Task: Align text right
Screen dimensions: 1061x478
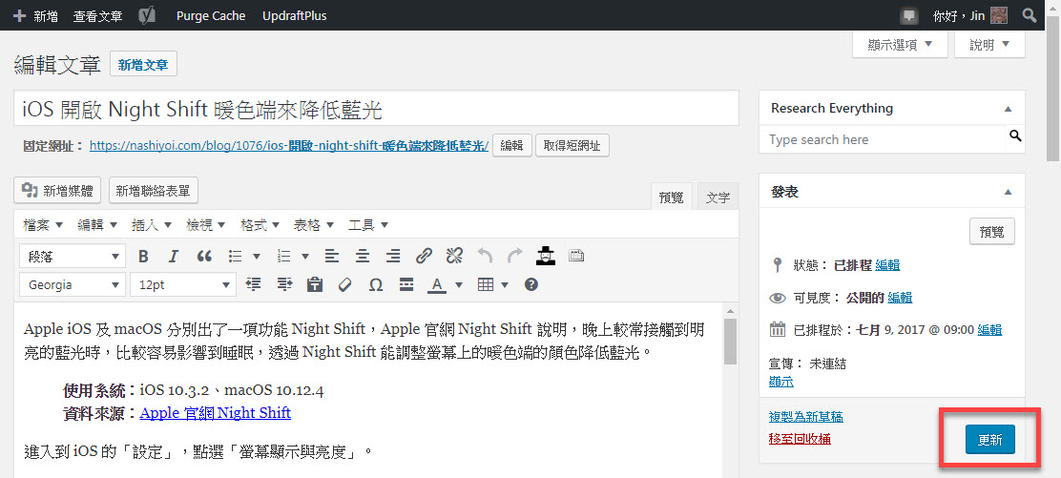Action: pyautogui.click(x=393, y=256)
